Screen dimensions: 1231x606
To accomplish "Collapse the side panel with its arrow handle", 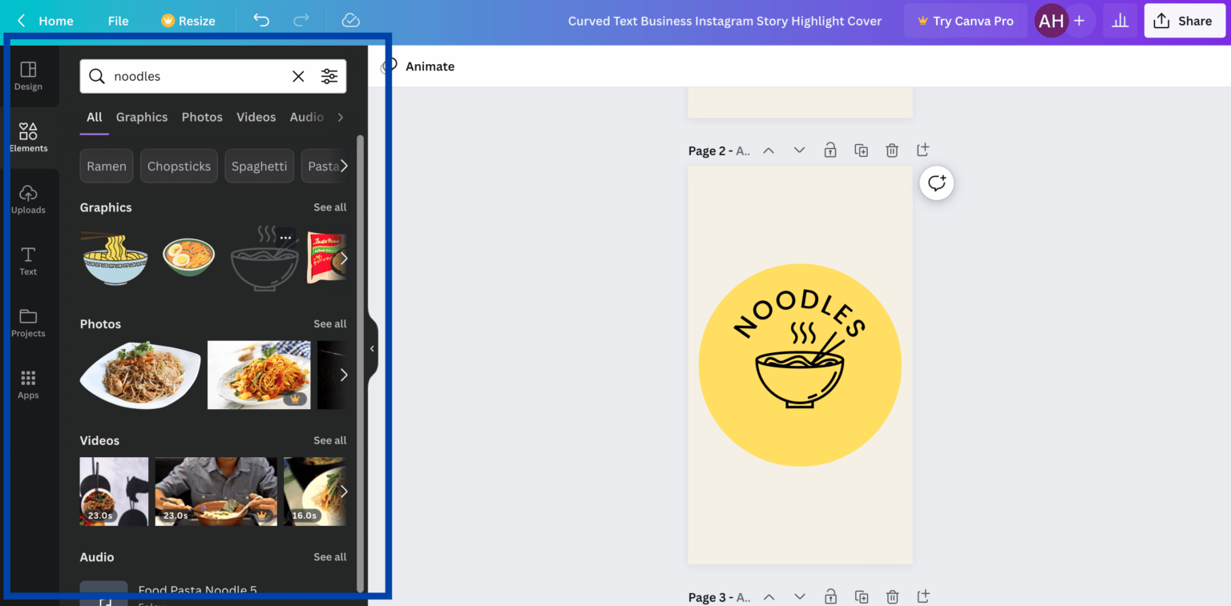I will [371, 348].
